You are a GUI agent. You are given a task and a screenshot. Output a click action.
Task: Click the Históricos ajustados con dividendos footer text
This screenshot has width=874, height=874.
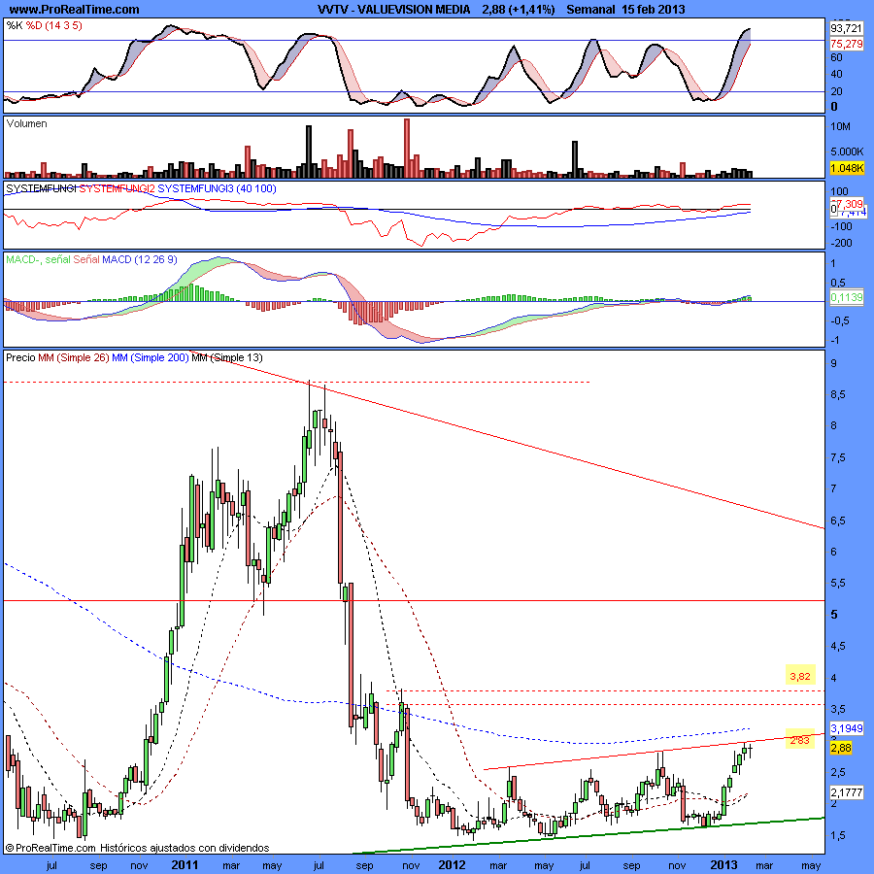click(x=185, y=848)
